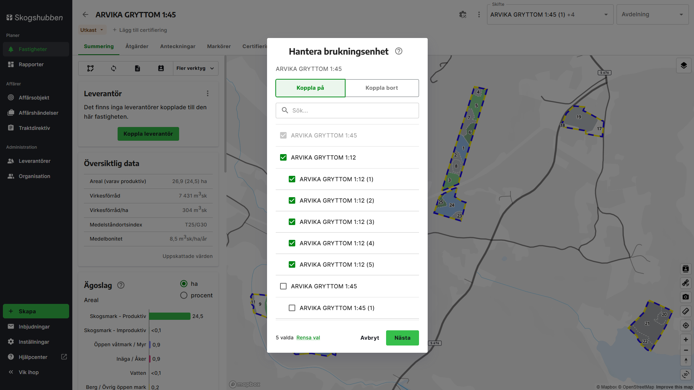The image size is (694, 390).
Task: Open the document tool icon in toolbar
Action: [137, 68]
